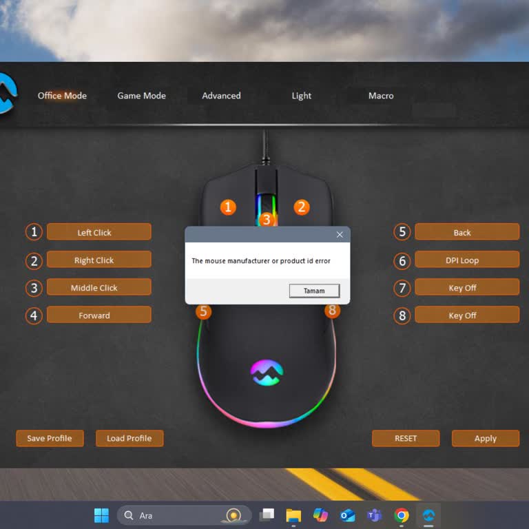Click orange marker 8 on mouse side
The image size is (529, 529).
333,311
